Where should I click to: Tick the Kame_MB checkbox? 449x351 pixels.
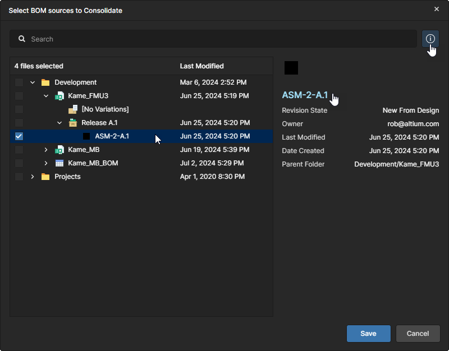tap(19, 150)
